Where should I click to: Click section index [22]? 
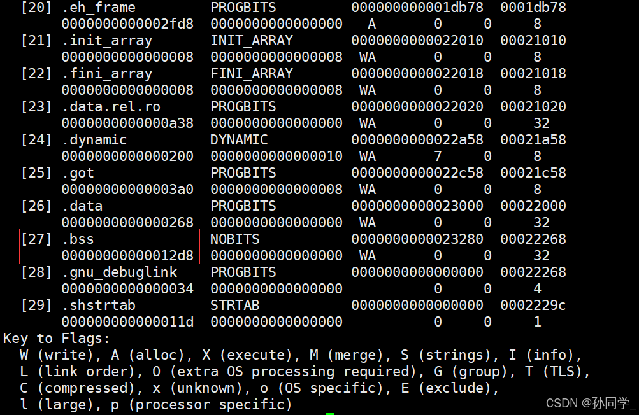tap(36, 74)
